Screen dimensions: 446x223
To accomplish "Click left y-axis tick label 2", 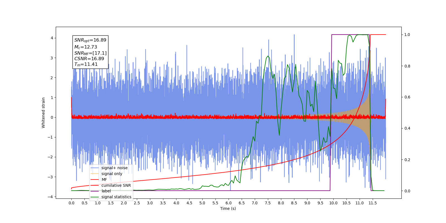I will 52,78.
